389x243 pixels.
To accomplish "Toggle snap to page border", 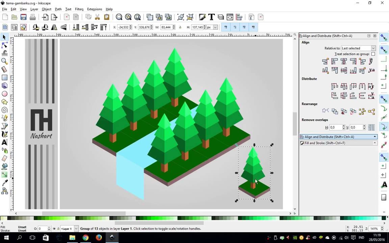I will (384, 197).
